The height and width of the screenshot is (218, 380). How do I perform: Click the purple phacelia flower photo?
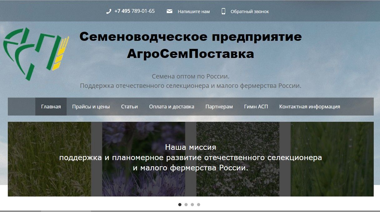tap(144, 159)
